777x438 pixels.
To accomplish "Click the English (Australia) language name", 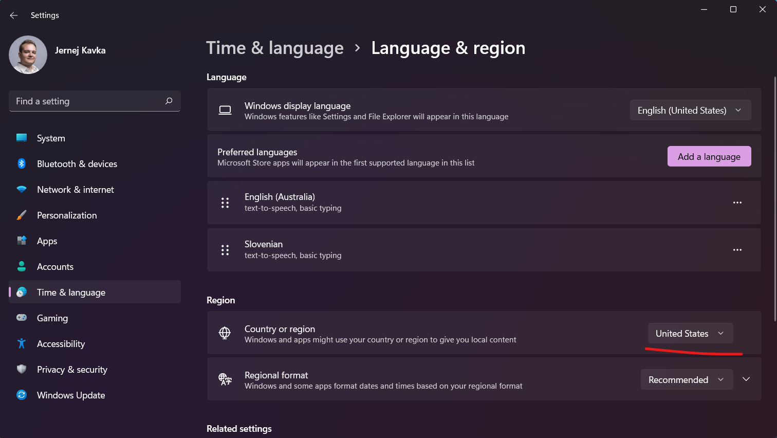I will 280,197.
